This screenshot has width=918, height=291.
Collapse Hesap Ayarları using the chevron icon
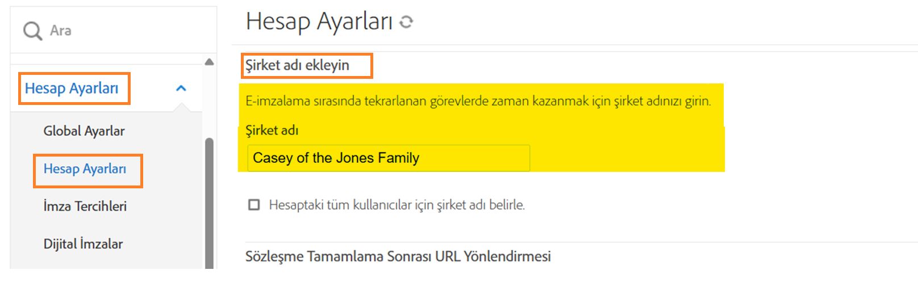click(x=181, y=88)
